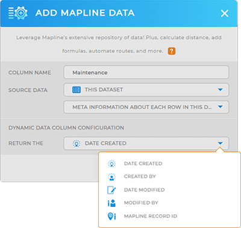Screen dimensions: 241x228
Task: Click the Date Modified edit icon in the list
Action: point(111,190)
